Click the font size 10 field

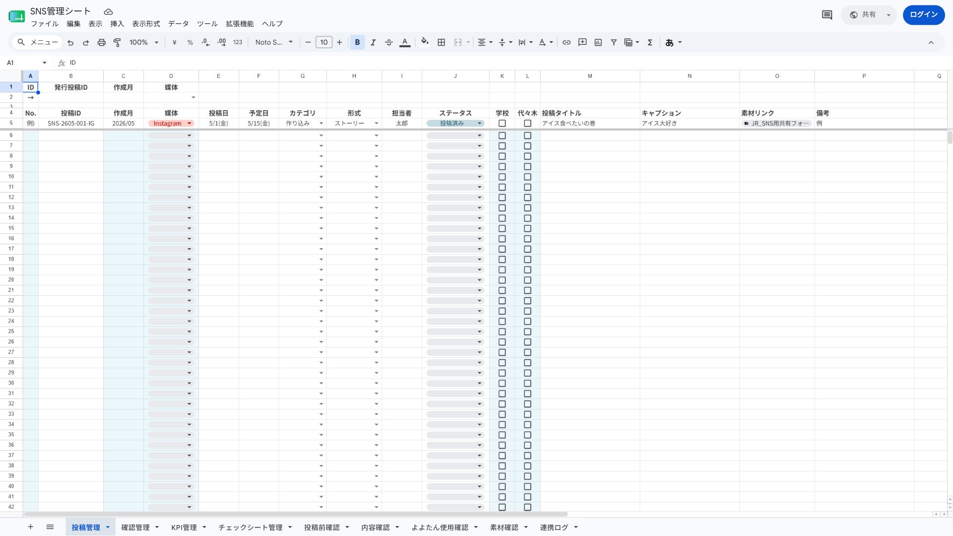324,43
